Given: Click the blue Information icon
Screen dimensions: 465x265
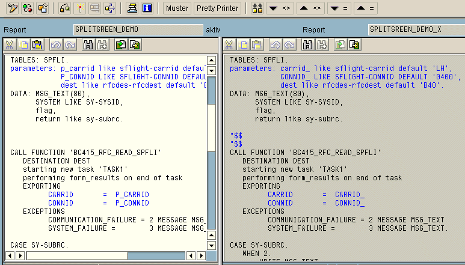Looking at the screenshot, I should [x=147, y=8].
